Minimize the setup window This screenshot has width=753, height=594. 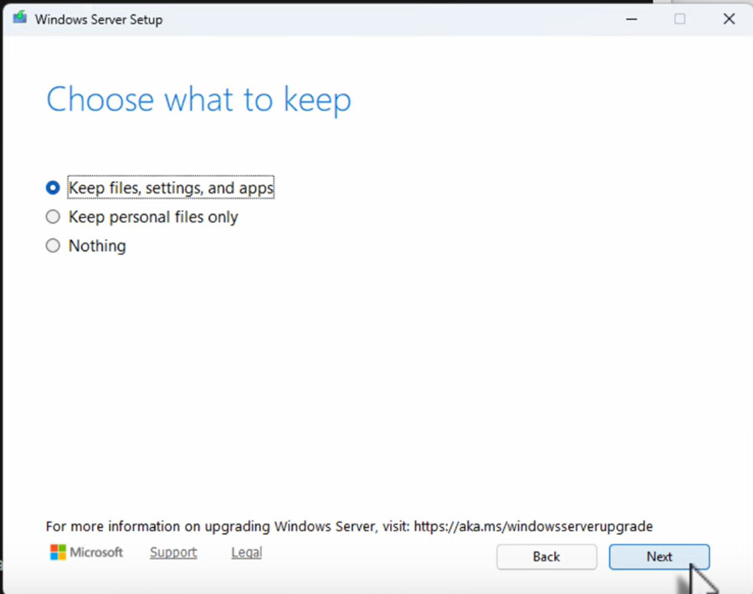(x=631, y=18)
